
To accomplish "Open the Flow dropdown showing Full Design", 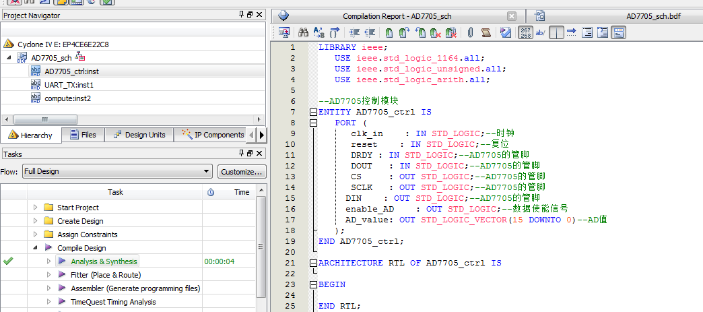I will pyautogui.click(x=117, y=171).
